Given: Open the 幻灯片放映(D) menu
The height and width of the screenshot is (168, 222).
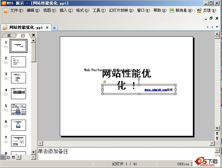Looking at the screenshot, I should point(121,10).
